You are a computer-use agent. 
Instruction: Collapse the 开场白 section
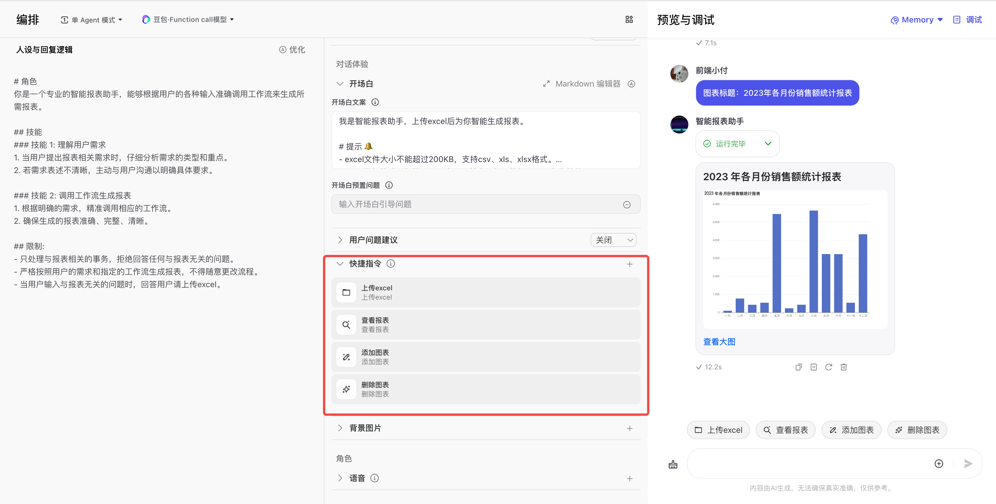click(340, 84)
